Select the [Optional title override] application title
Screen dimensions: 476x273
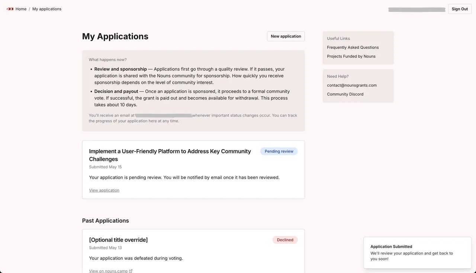[118, 240]
